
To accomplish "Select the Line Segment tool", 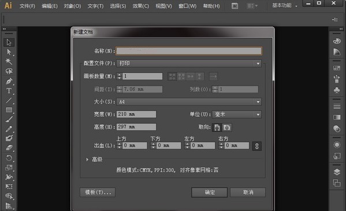I will pos(9,101).
